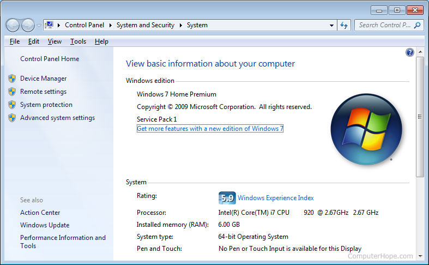The image size is (429, 265).
Task: Select Control Panel in the address breadcrumb
Action: pos(84,25)
